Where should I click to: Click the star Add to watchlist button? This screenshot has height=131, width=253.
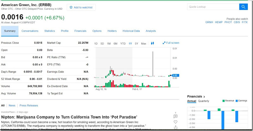[x=81, y=7]
